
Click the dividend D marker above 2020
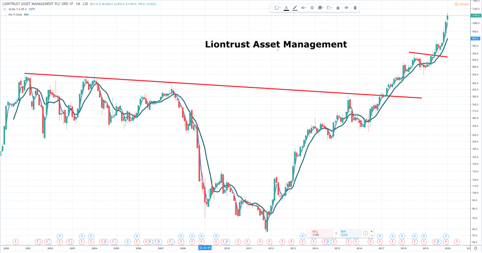click(446, 236)
